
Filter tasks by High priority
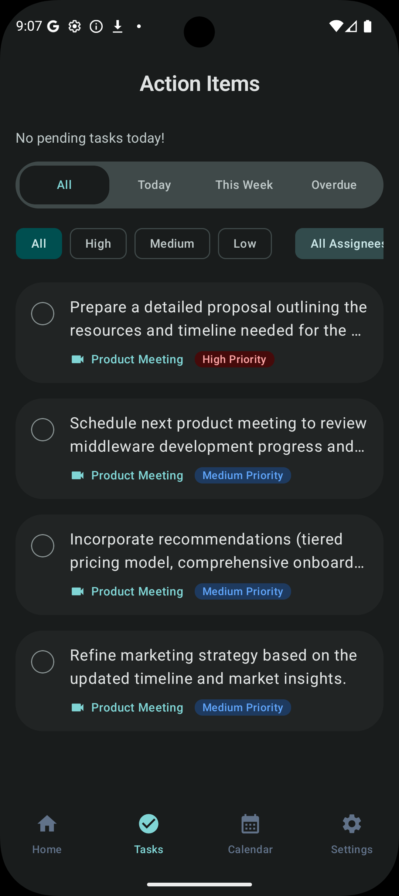(x=98, y=244)
